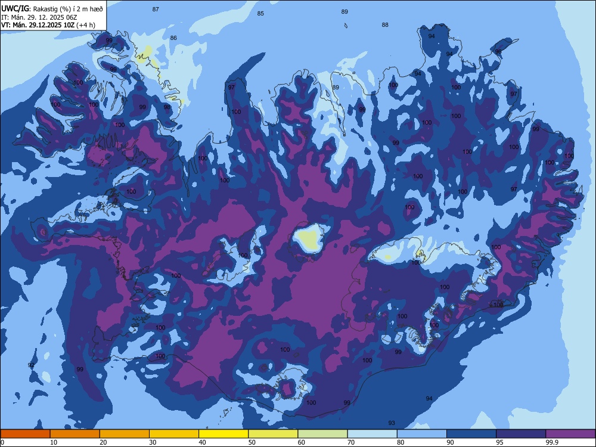This screenshot has width=596, height=447.
Task: Click the humidity value '98' on the map
Action: tap(167, 107)
